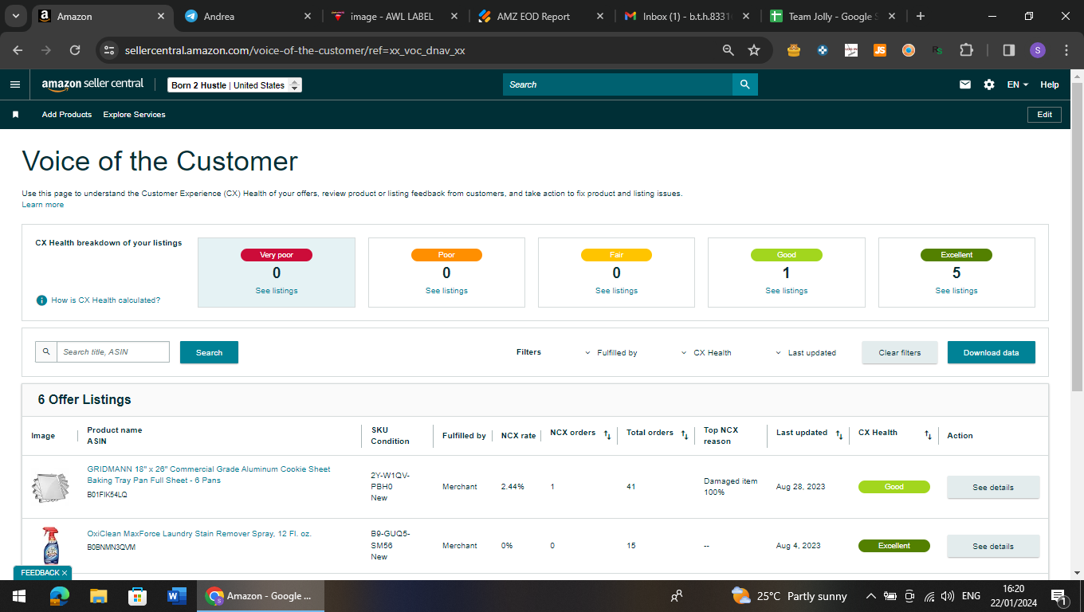This screenshot has height=612, width=1084.
Task: Click the zoom magnifier icon in address bar
Action: point(729,50)
